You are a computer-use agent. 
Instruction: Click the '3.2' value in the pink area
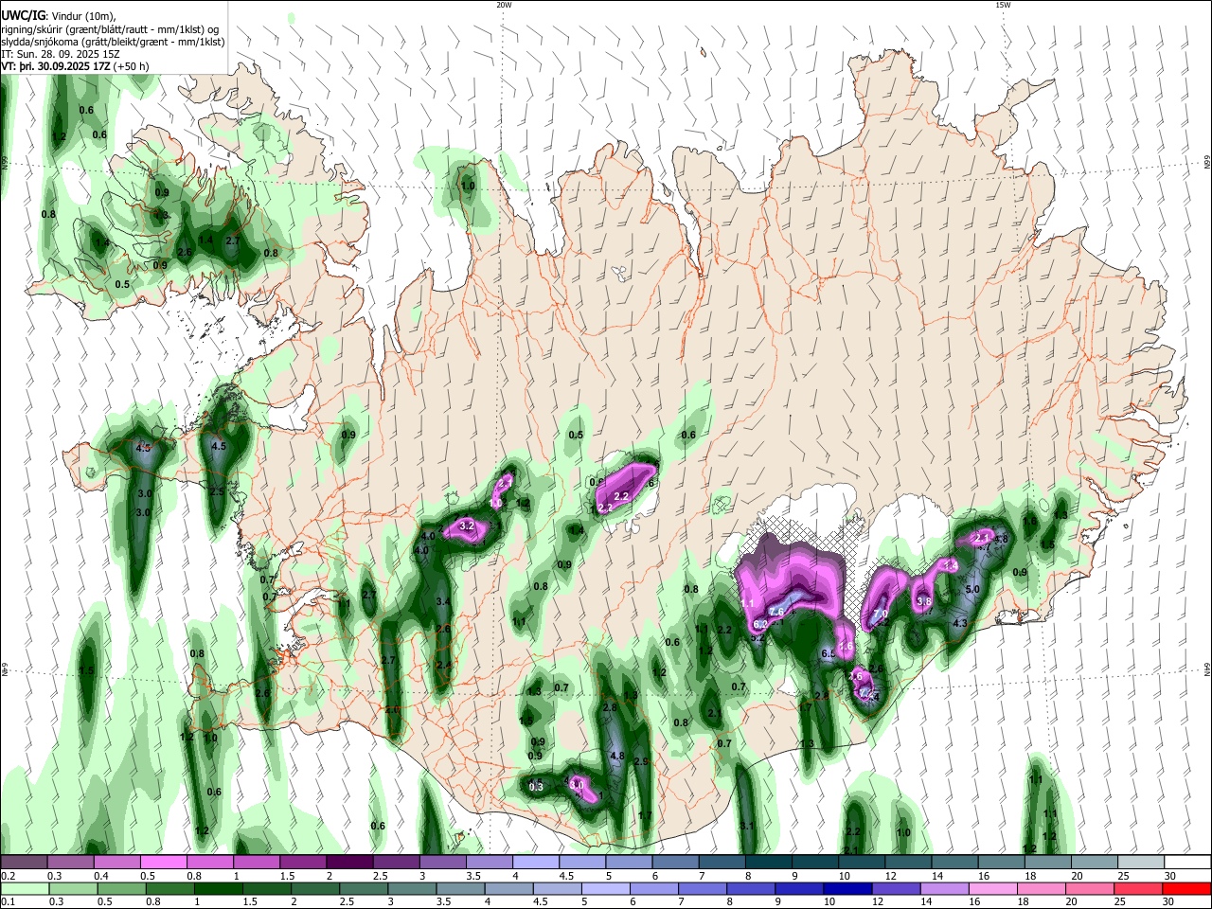(x=466, y=526)
